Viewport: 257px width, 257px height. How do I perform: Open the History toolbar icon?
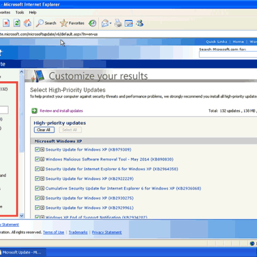point(93,23)
